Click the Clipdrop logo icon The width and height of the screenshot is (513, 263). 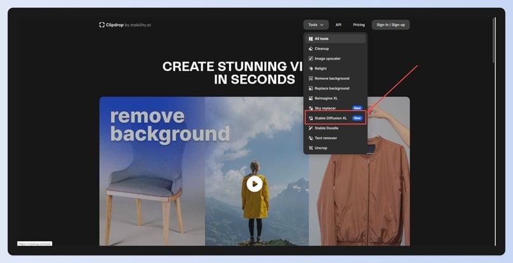click(102, 25)
